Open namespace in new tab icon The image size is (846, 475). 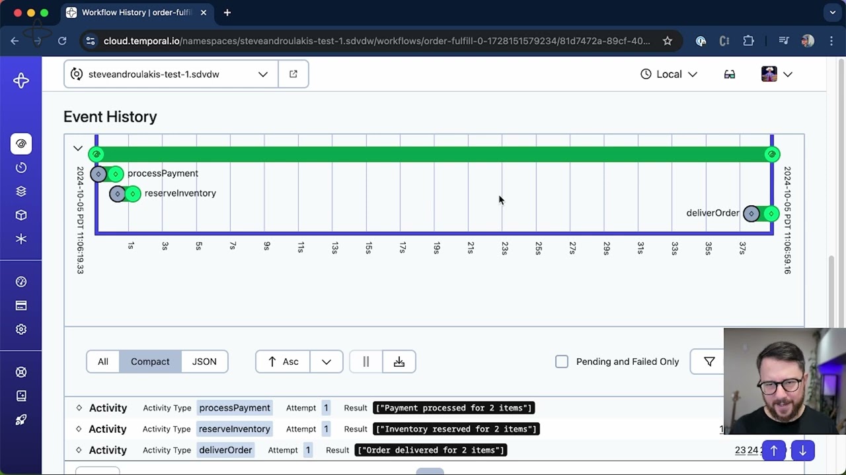pos(293,74)
